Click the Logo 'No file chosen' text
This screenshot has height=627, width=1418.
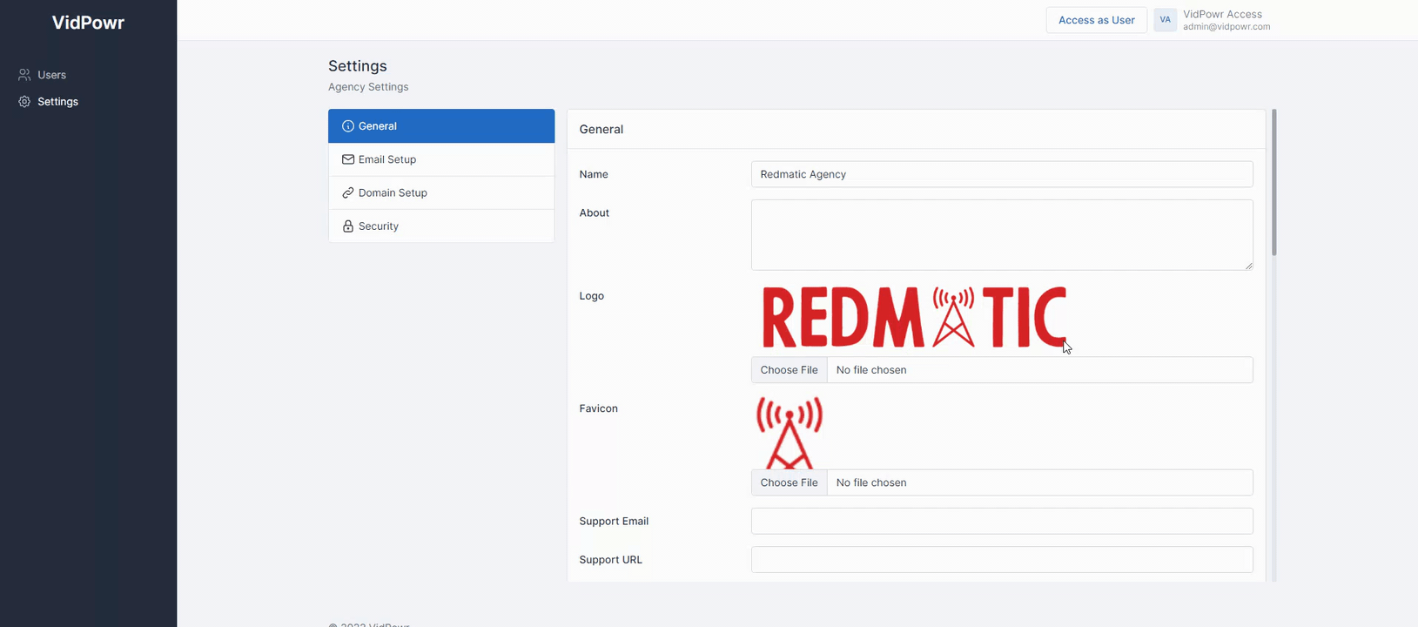click(x=871, y=370)
